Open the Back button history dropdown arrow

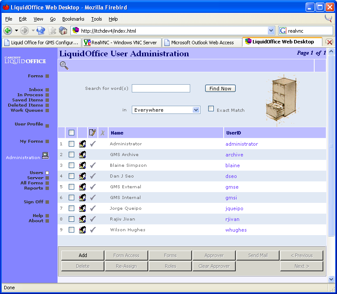tap(16, 31)
